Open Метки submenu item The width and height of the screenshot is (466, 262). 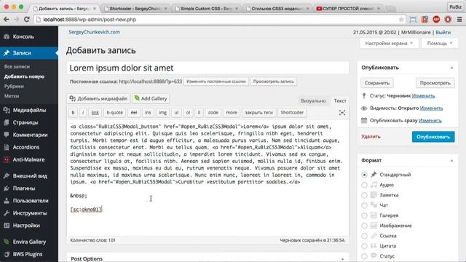12,96
